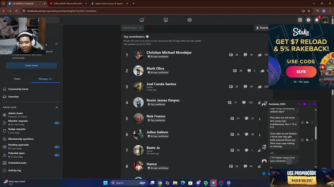Start audio call in Zambales 2025 chat
The image size is (334, 187).
click(x=300, y=104)
